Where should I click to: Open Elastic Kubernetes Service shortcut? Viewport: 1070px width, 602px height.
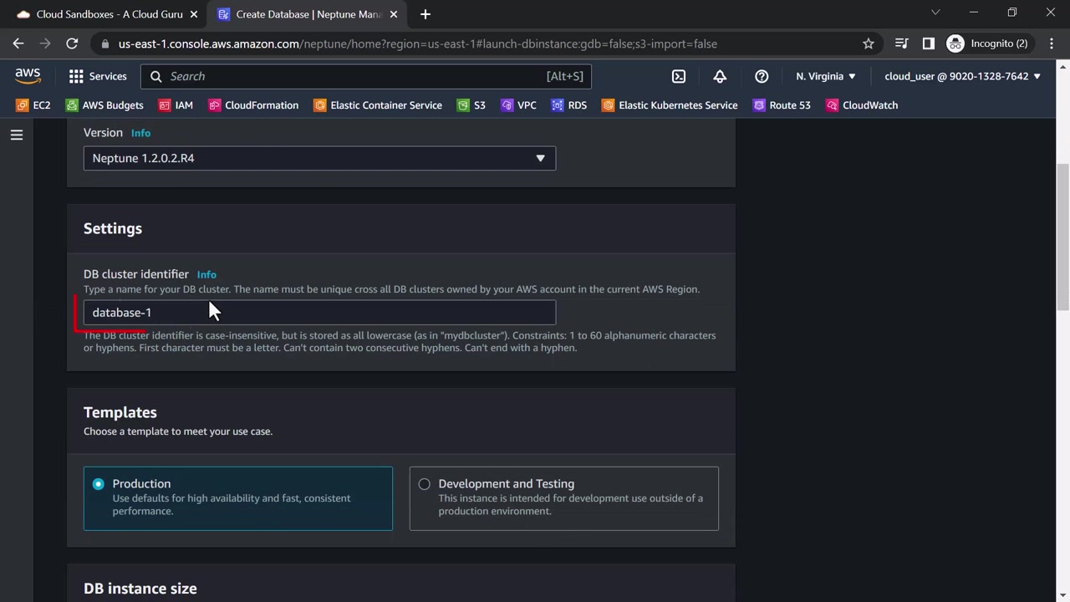tap(670, 105)
